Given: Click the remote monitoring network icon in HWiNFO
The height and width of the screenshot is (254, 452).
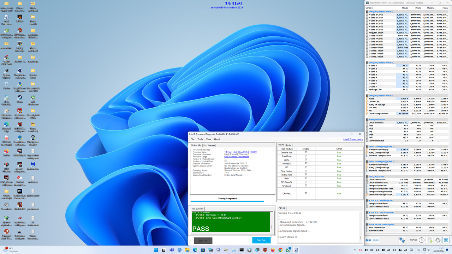Looking at the screenshot, I should 402,240.
